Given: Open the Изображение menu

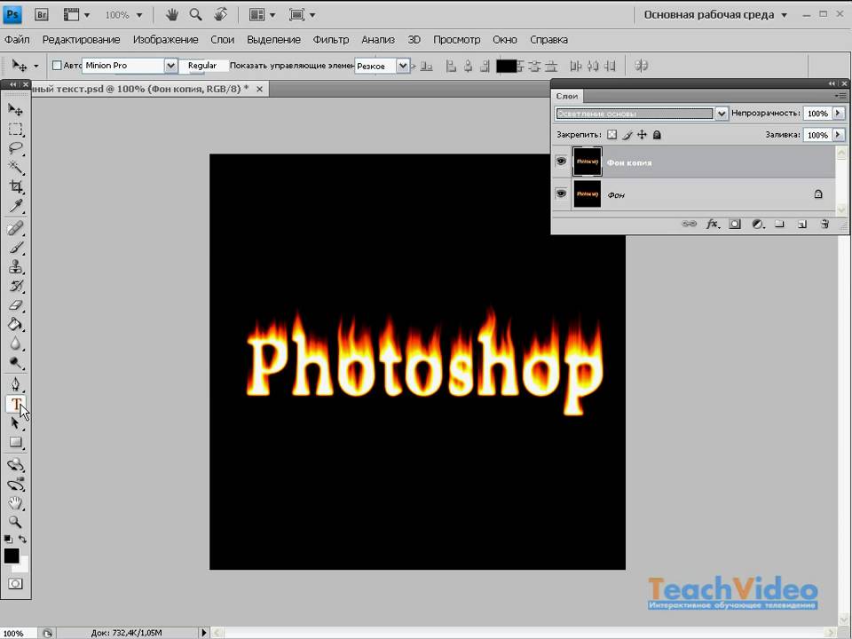Looking at the screenshot, I should [x=165, y=40].
